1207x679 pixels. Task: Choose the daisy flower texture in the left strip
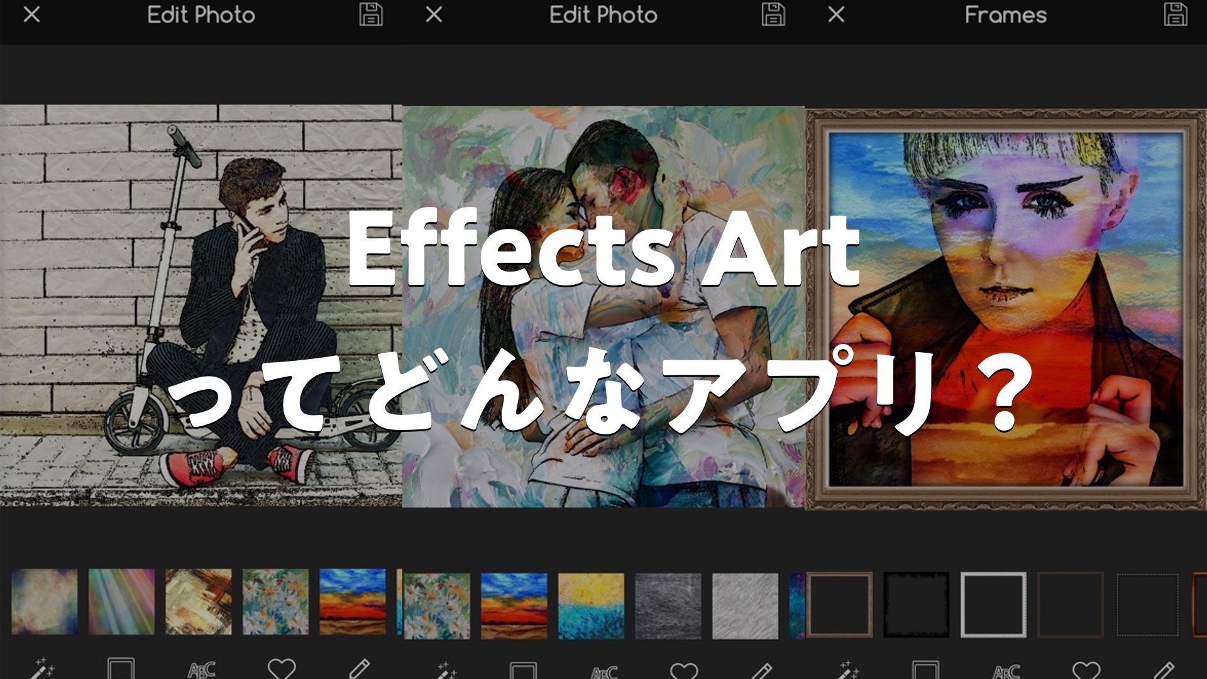tap(275, 602)
